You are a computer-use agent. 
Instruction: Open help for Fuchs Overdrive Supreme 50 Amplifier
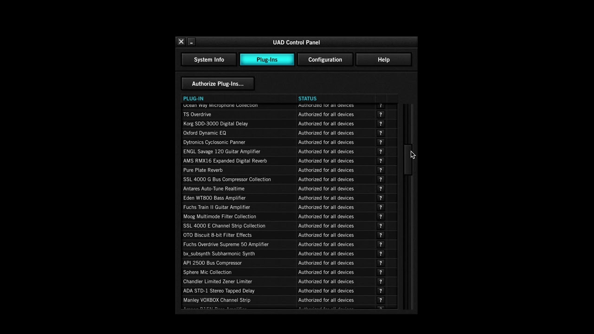pyautogui.click(x=381, y=244)
